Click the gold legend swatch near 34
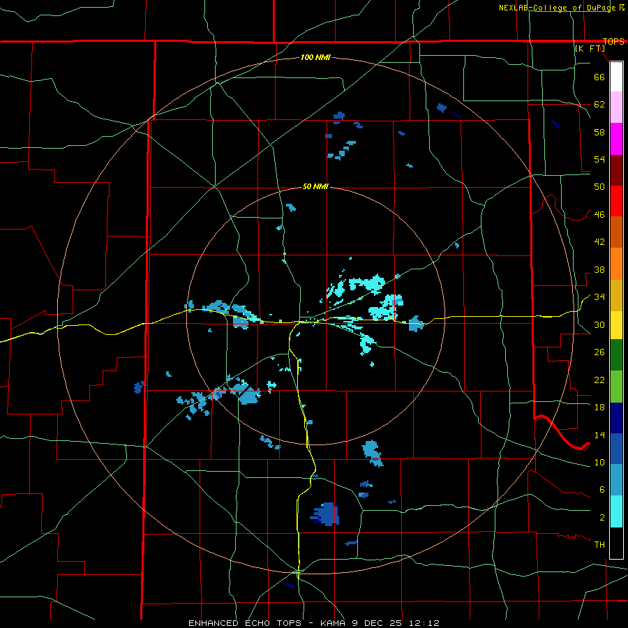628x628 pixels. point(616,295)
